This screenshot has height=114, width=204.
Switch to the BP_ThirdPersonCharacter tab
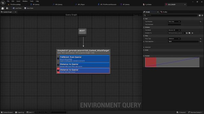tap(108, 4)
